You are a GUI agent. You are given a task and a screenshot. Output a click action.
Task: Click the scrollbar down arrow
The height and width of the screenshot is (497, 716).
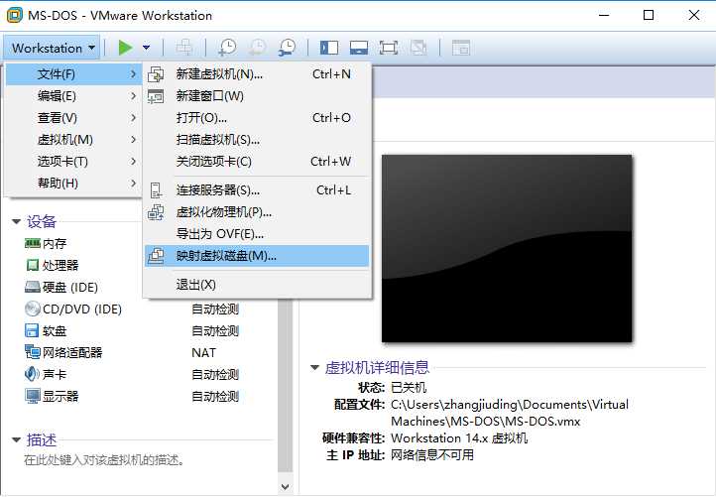pos(285,487)
